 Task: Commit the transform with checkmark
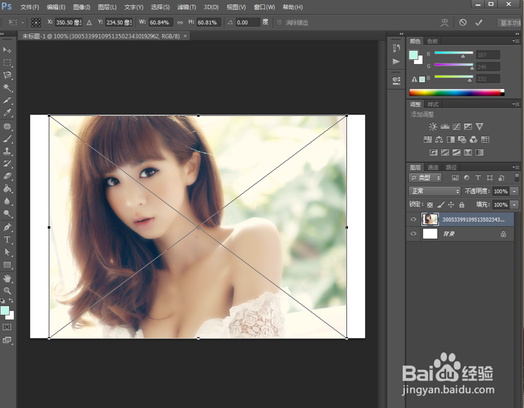tap(479, 23)
